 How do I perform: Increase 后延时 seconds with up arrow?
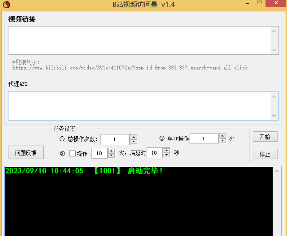[167, 151]
